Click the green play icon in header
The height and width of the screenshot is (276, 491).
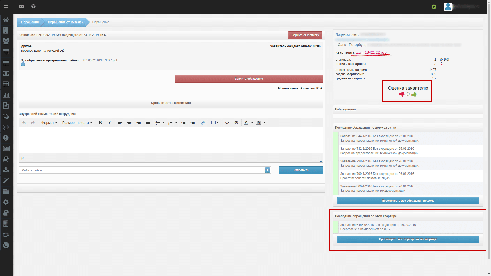(x=434, y=7)
